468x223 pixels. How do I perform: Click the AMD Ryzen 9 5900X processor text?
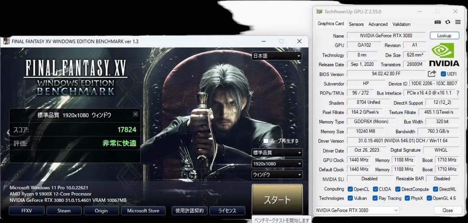tap(50, 194)
